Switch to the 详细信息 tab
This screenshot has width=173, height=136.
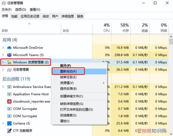pos(68,16)
